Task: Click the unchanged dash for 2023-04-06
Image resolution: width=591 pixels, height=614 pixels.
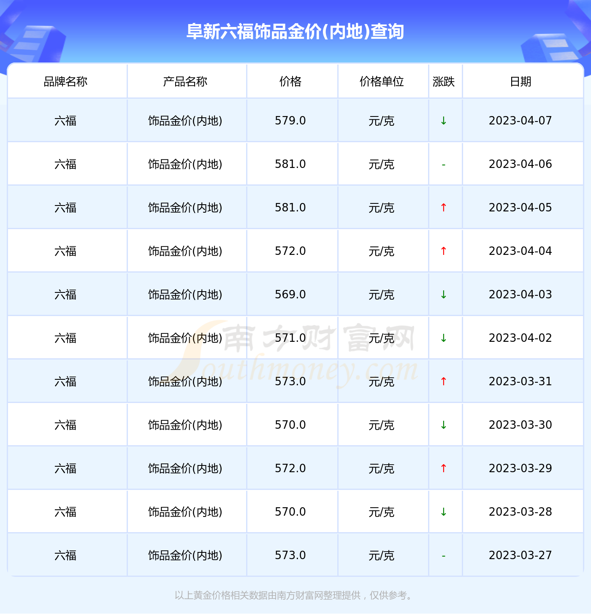Action: click(x=444, y=165)
